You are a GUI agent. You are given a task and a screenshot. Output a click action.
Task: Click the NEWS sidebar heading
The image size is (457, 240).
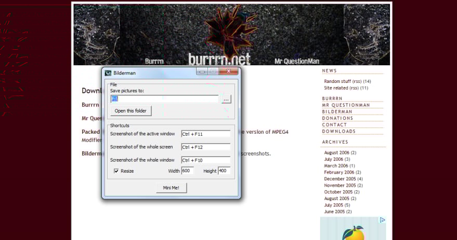pos(329,70)
